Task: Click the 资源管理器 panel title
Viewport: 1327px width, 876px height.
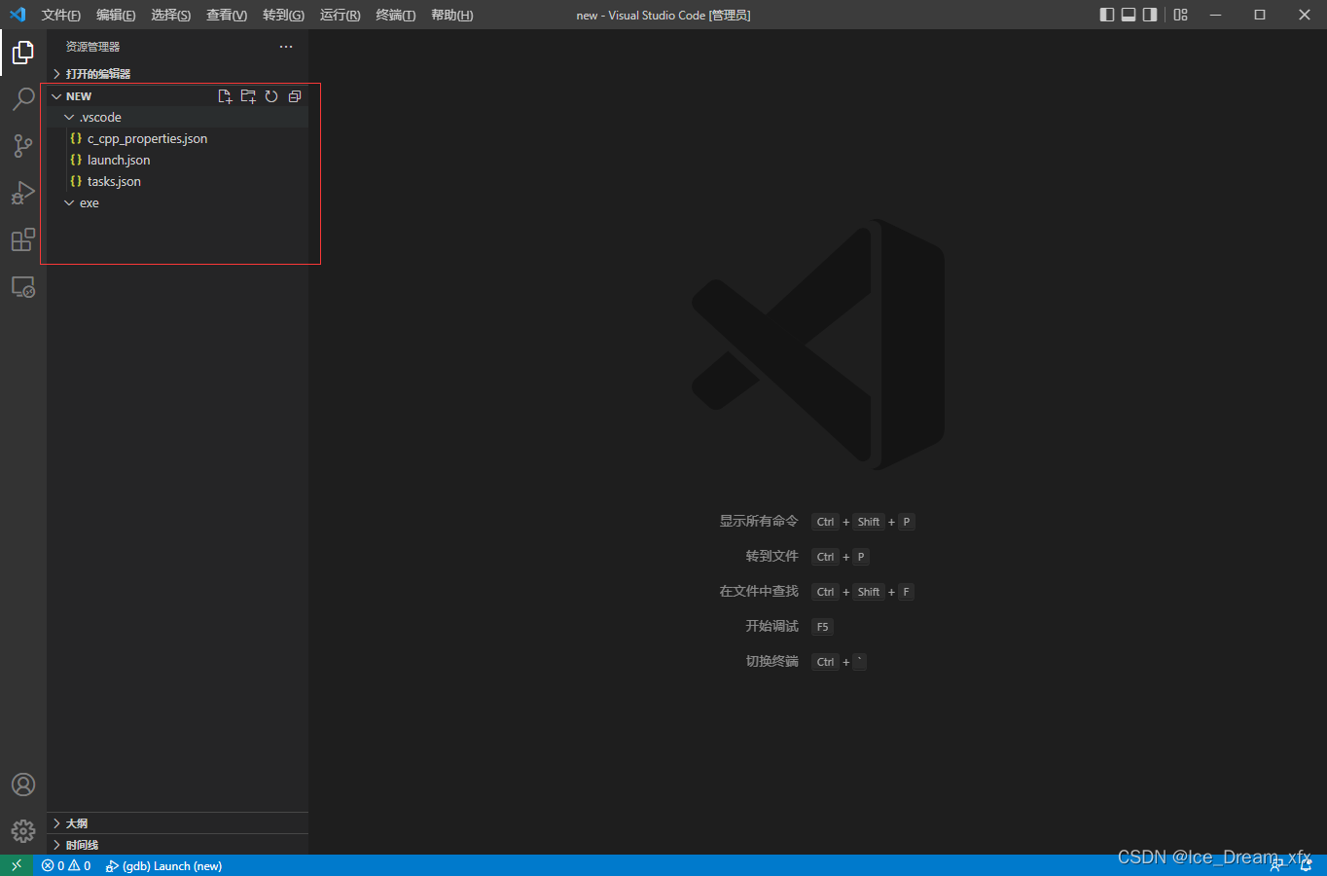Action: (x=93, y=47)
